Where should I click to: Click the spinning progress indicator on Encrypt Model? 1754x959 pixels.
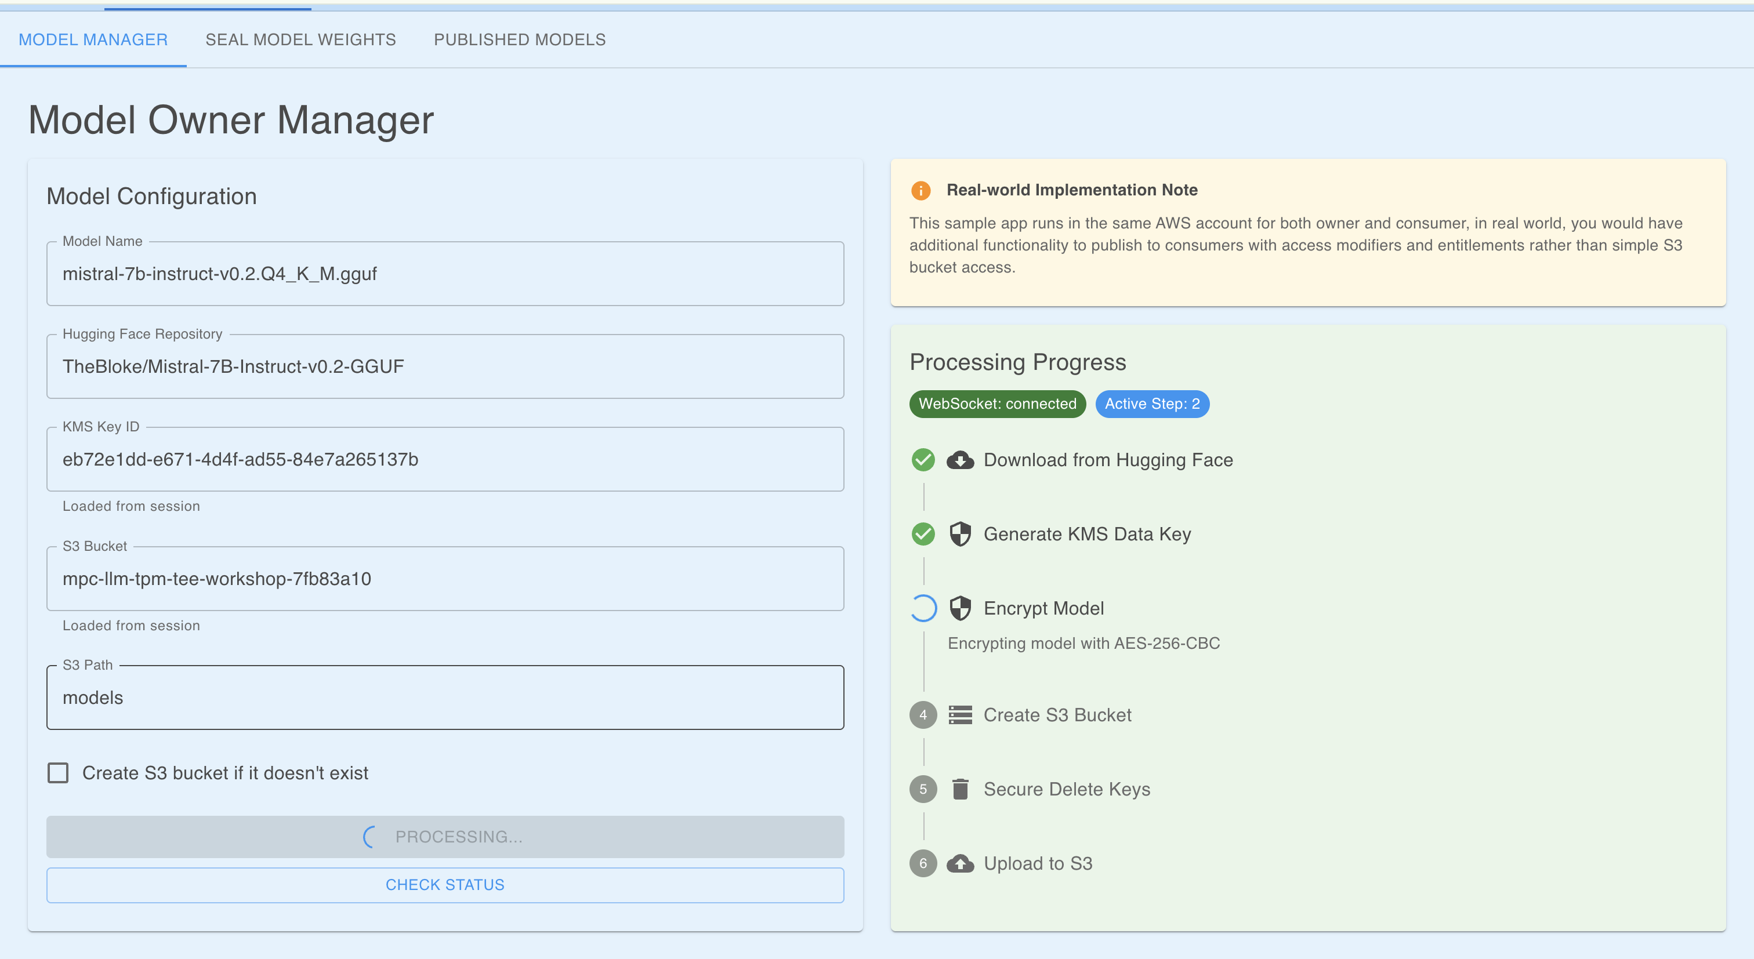coord(923,608)
